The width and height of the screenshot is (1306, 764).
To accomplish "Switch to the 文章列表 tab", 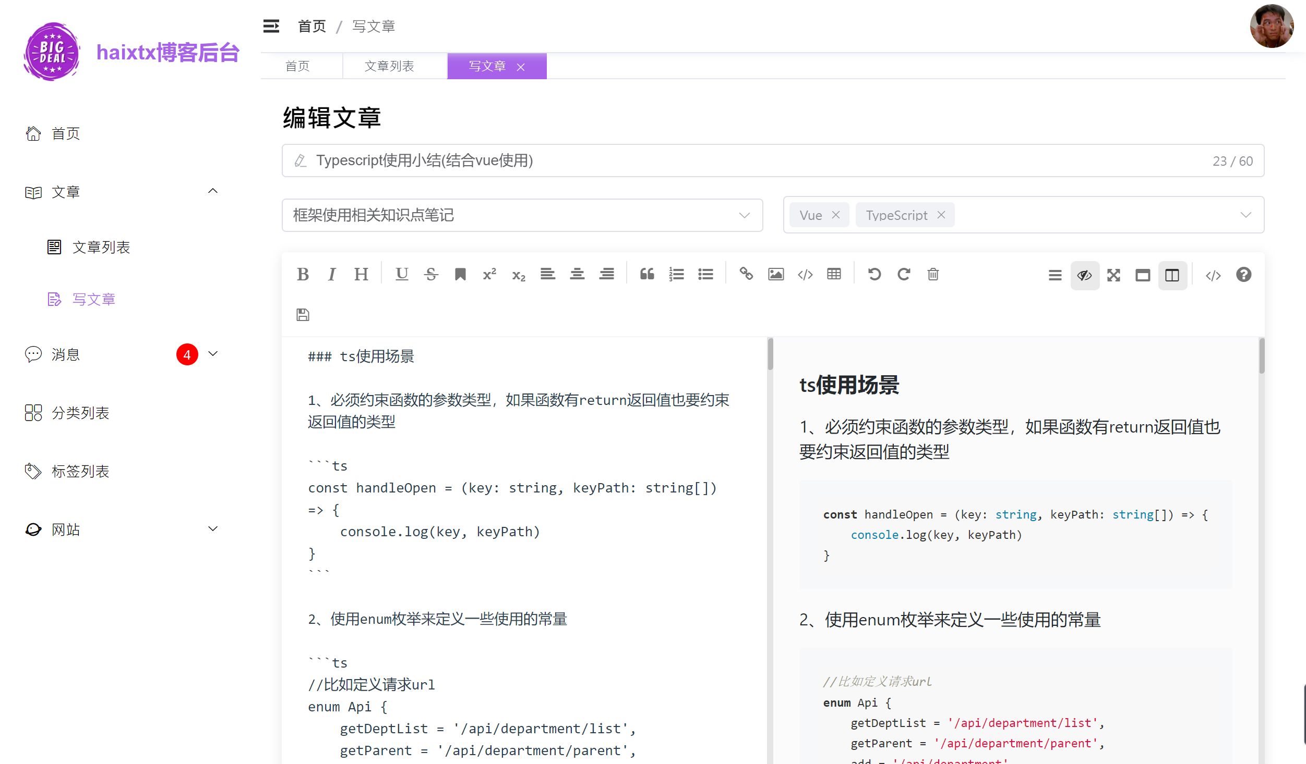I will 389,66.
